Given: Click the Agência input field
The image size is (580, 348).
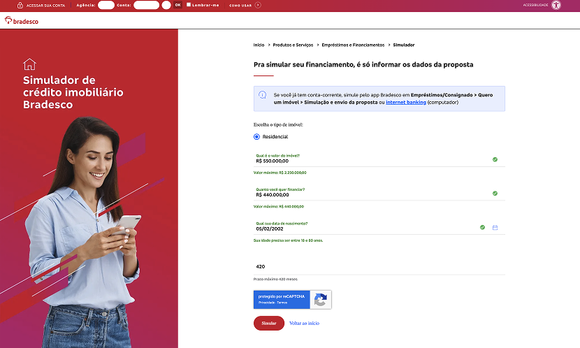Looking at the screenshot, I should 106,5.
